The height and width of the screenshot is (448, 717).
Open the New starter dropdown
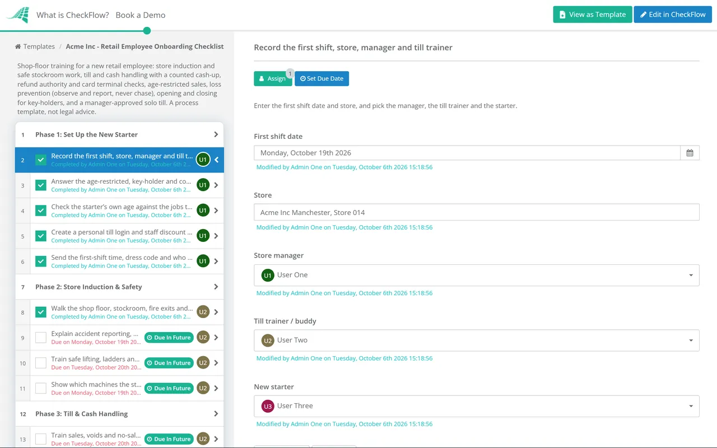tap(477, 406)
